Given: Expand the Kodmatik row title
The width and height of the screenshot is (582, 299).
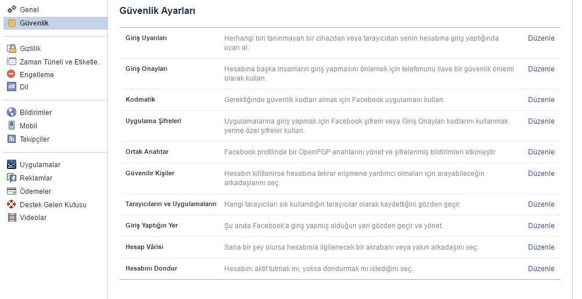Looking at the screenshot, I should pyautogui.click(x=141, y=99).
